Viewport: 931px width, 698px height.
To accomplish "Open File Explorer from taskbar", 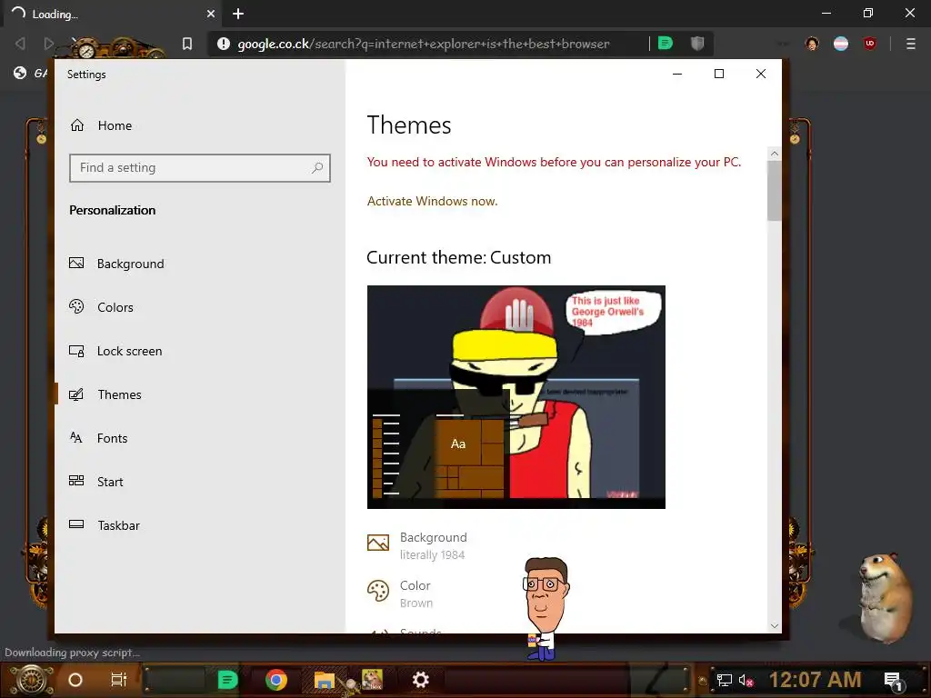I will pyautogui.click(x=325, y=680).
